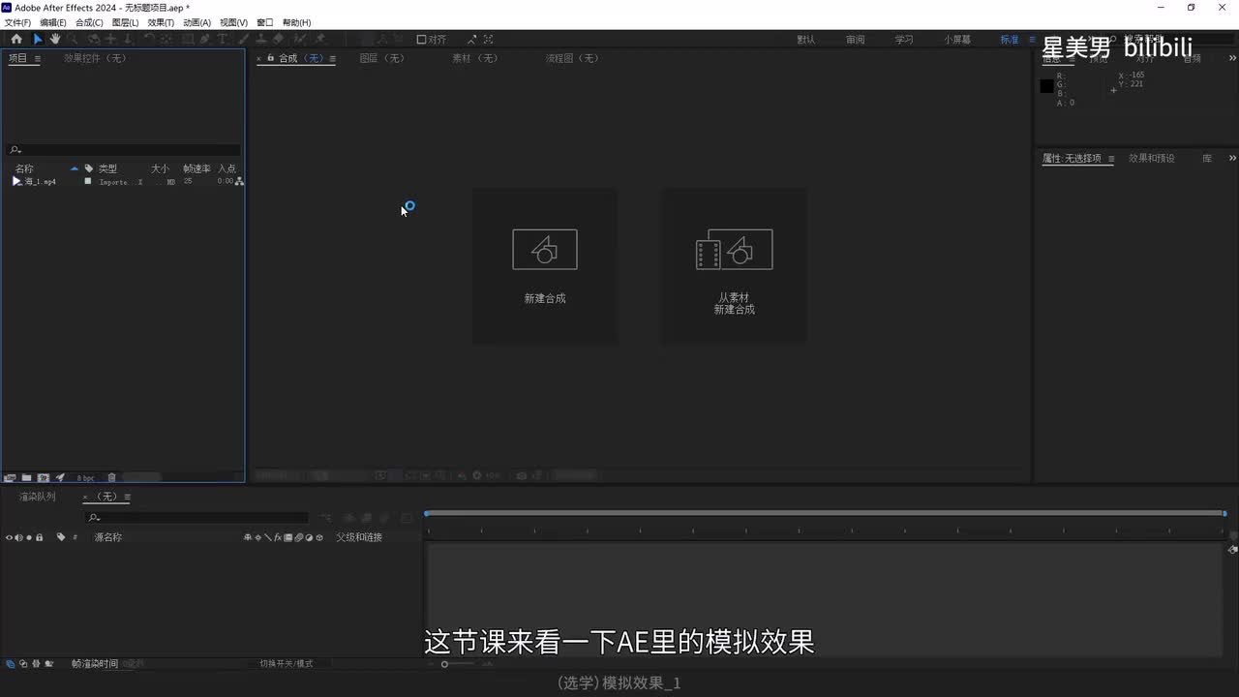Select the Eraser tool
This screenshot has height=697, width=1239.
point(278,39)
